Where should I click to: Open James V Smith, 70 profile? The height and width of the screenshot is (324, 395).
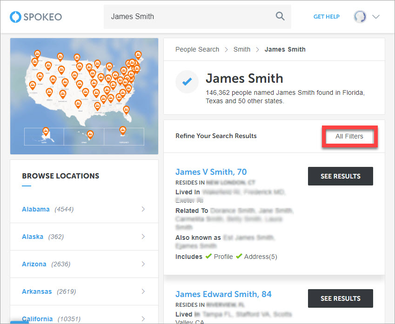coord(211,172)
